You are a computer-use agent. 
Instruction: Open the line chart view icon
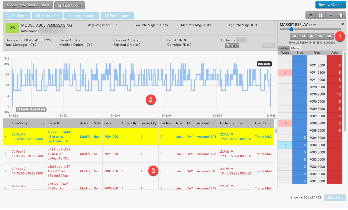pos(331,15)
